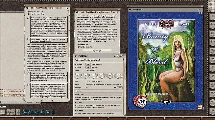The height and width of the screenshot is (120, 215).
Task: Roll the d12 die
Action: (30, 112)
